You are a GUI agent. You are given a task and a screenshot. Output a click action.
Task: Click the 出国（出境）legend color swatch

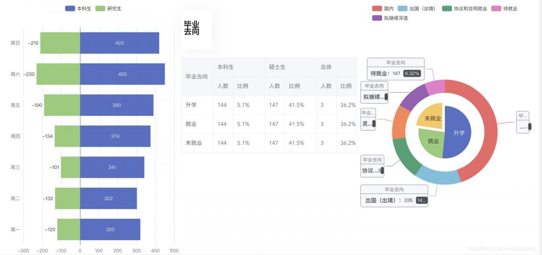point(403,8)
